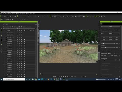Viewport: 122px width, 92px height.
Task: Click the split-view layout icon
Action: [67, 16]
